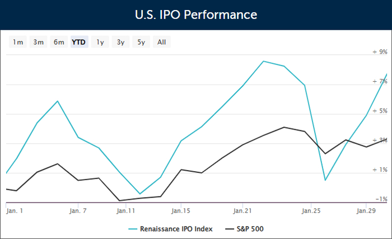This screenshot has height=239, width=392.
Task: Click the Jan.21 date marker
Action: 242,211
